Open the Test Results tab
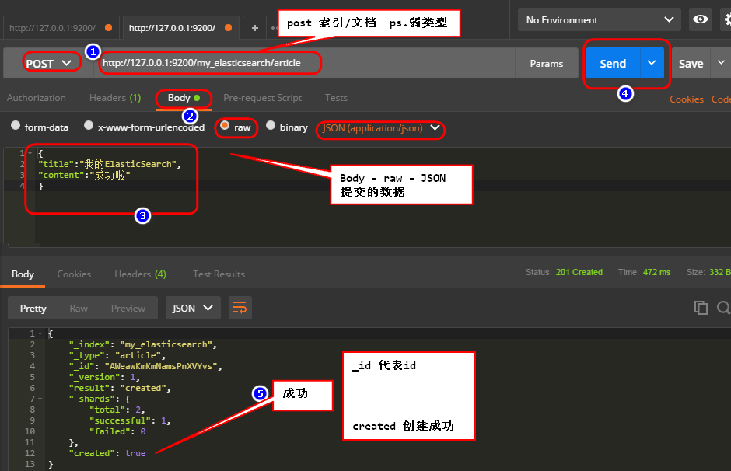The height and width of the screenshot is (471, 731). (219, 274)
